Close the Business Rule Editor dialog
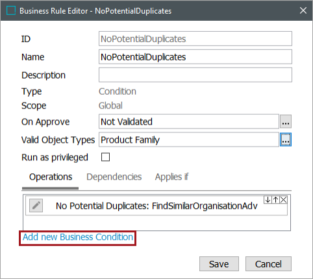The width and height of the screenshot is (313, 279). pos(303,10)
